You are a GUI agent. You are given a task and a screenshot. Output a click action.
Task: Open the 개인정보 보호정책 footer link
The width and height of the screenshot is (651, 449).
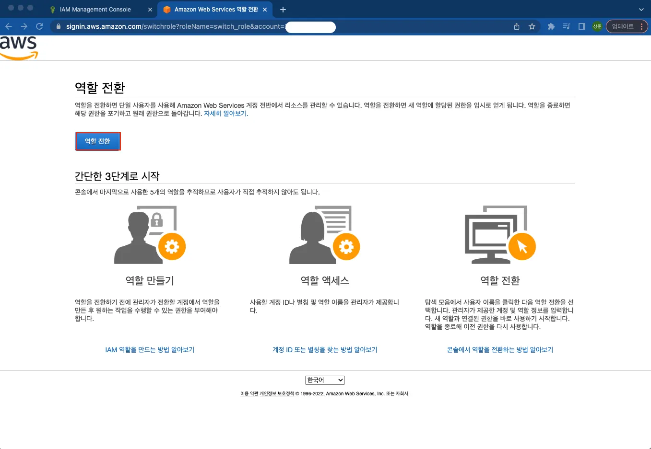(277, 393)
